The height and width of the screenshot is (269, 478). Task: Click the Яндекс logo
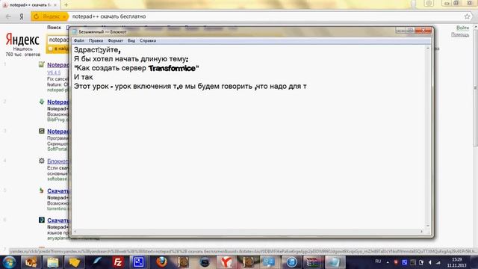click(x=22, y=40)
